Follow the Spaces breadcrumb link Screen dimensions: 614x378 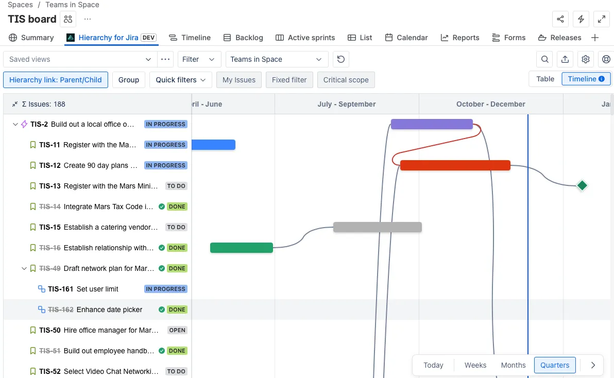21,5
